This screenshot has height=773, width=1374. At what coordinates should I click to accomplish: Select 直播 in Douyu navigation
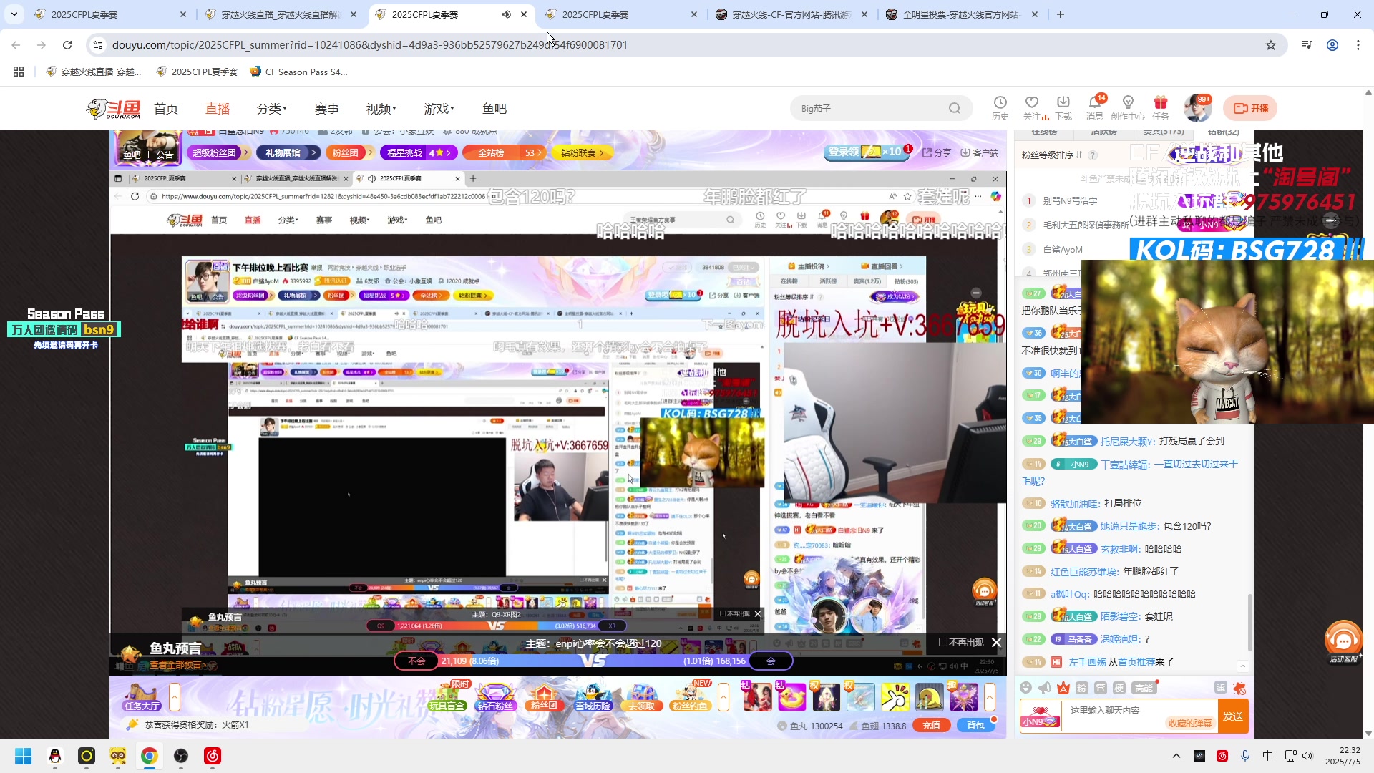tap(218, 109)
